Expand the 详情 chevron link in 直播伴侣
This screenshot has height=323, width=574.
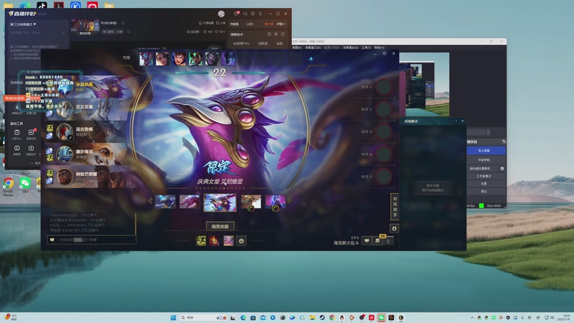[x=281, y=24]
